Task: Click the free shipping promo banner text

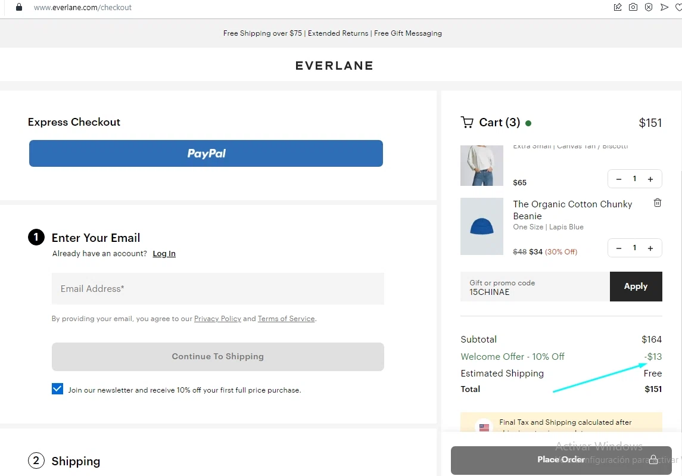Action: 332,33
